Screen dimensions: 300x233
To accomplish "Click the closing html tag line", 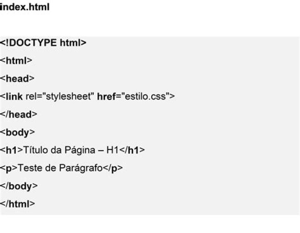I will [17, 204].
